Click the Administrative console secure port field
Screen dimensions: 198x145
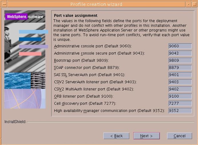[180, 53]
